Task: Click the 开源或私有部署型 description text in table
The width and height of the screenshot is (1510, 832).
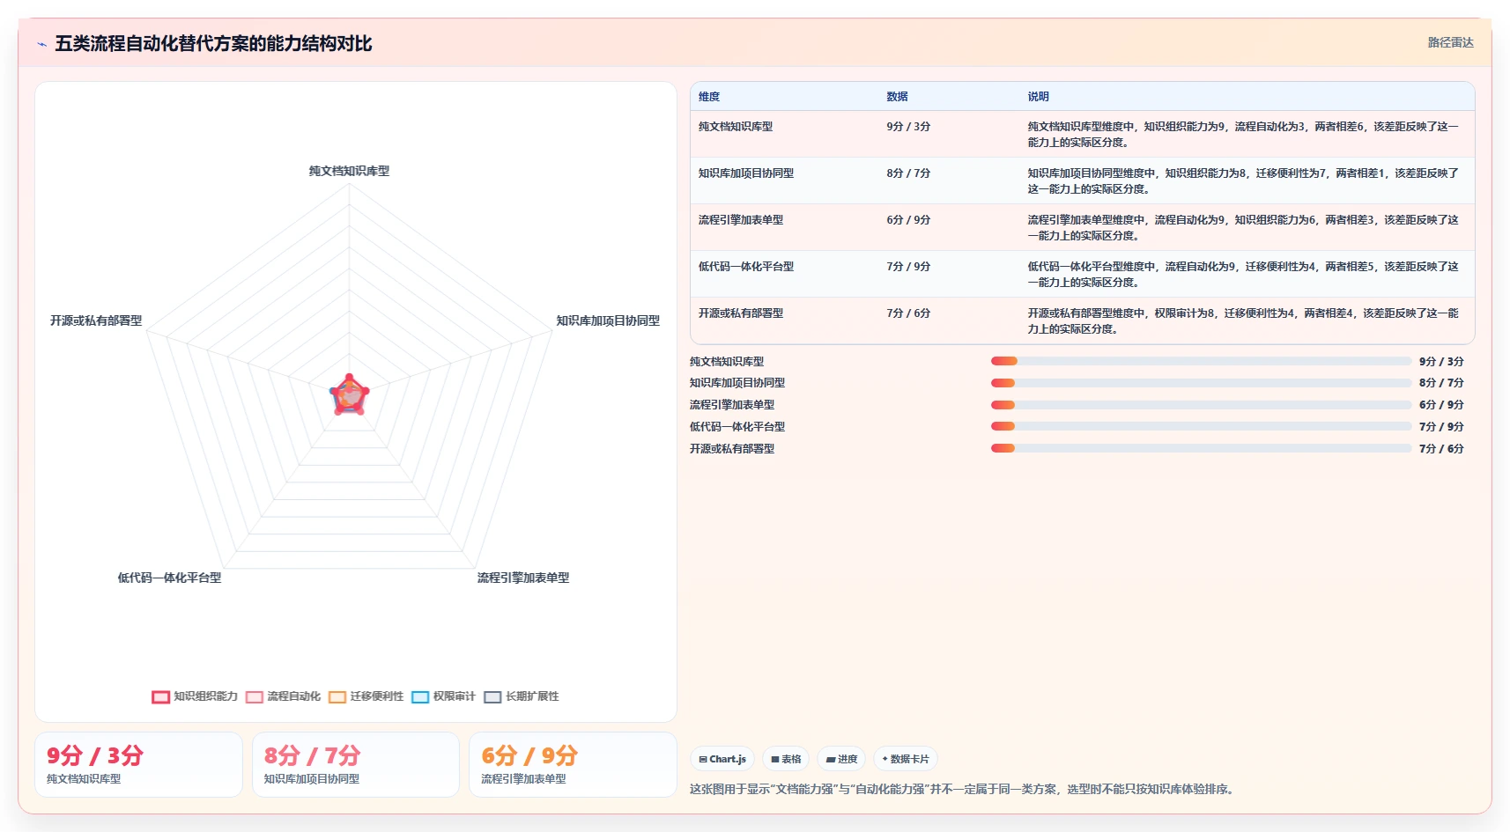Action: click(1243, 321)
